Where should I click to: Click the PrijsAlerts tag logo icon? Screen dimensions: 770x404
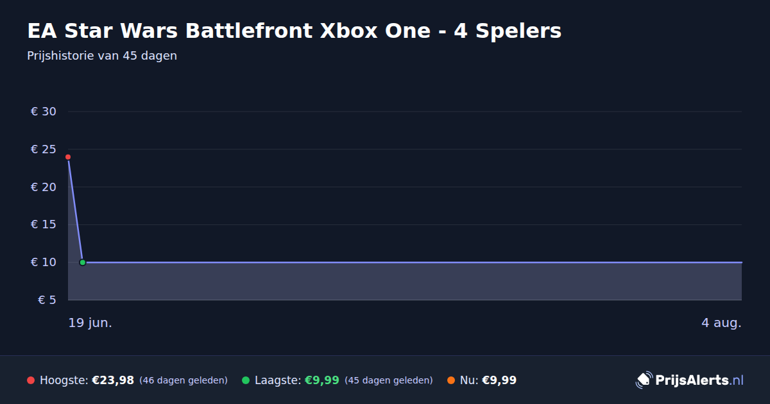644,380
